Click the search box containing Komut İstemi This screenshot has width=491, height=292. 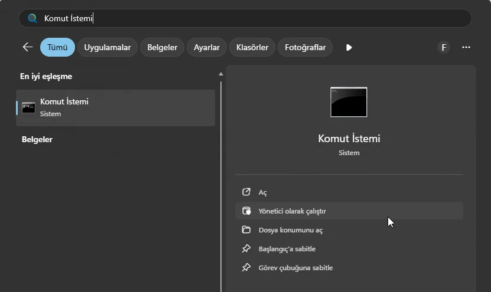pyautogui.click(x=245, y=18)
